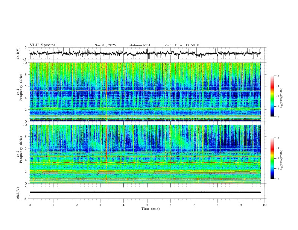
Task: Click the ch.2 spectrogram color scale bar
Action: point(272,158)
